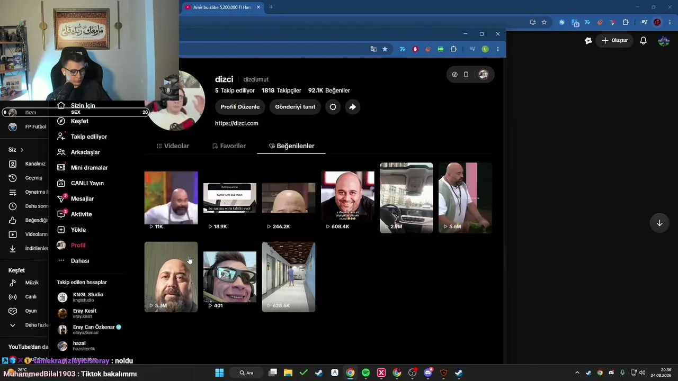
Task: Switch to the Favoriler tab
Action: click(x=229, y=146)
